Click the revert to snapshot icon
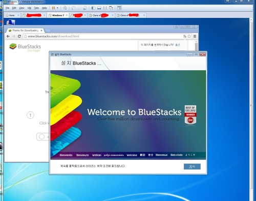Viewport: 256px width, 201px height. pyautogui.click(x=79, y=8)
